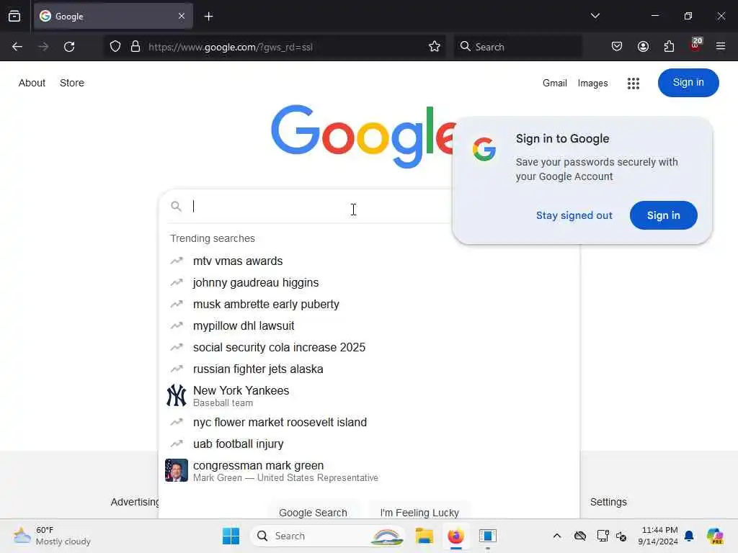Go back one page
This screenshot has width=738, height=553.
pos(17,47)
